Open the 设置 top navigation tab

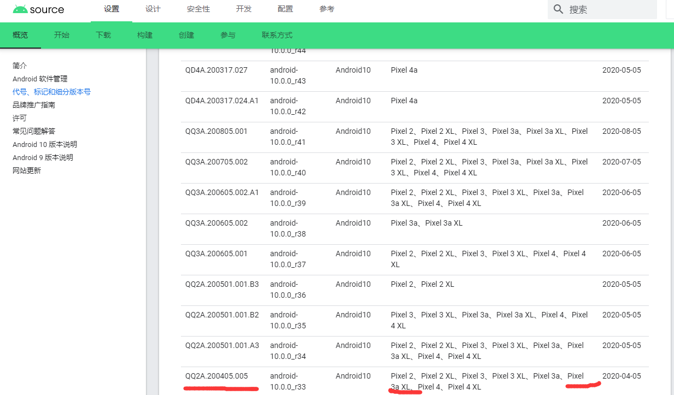point(112,9)
